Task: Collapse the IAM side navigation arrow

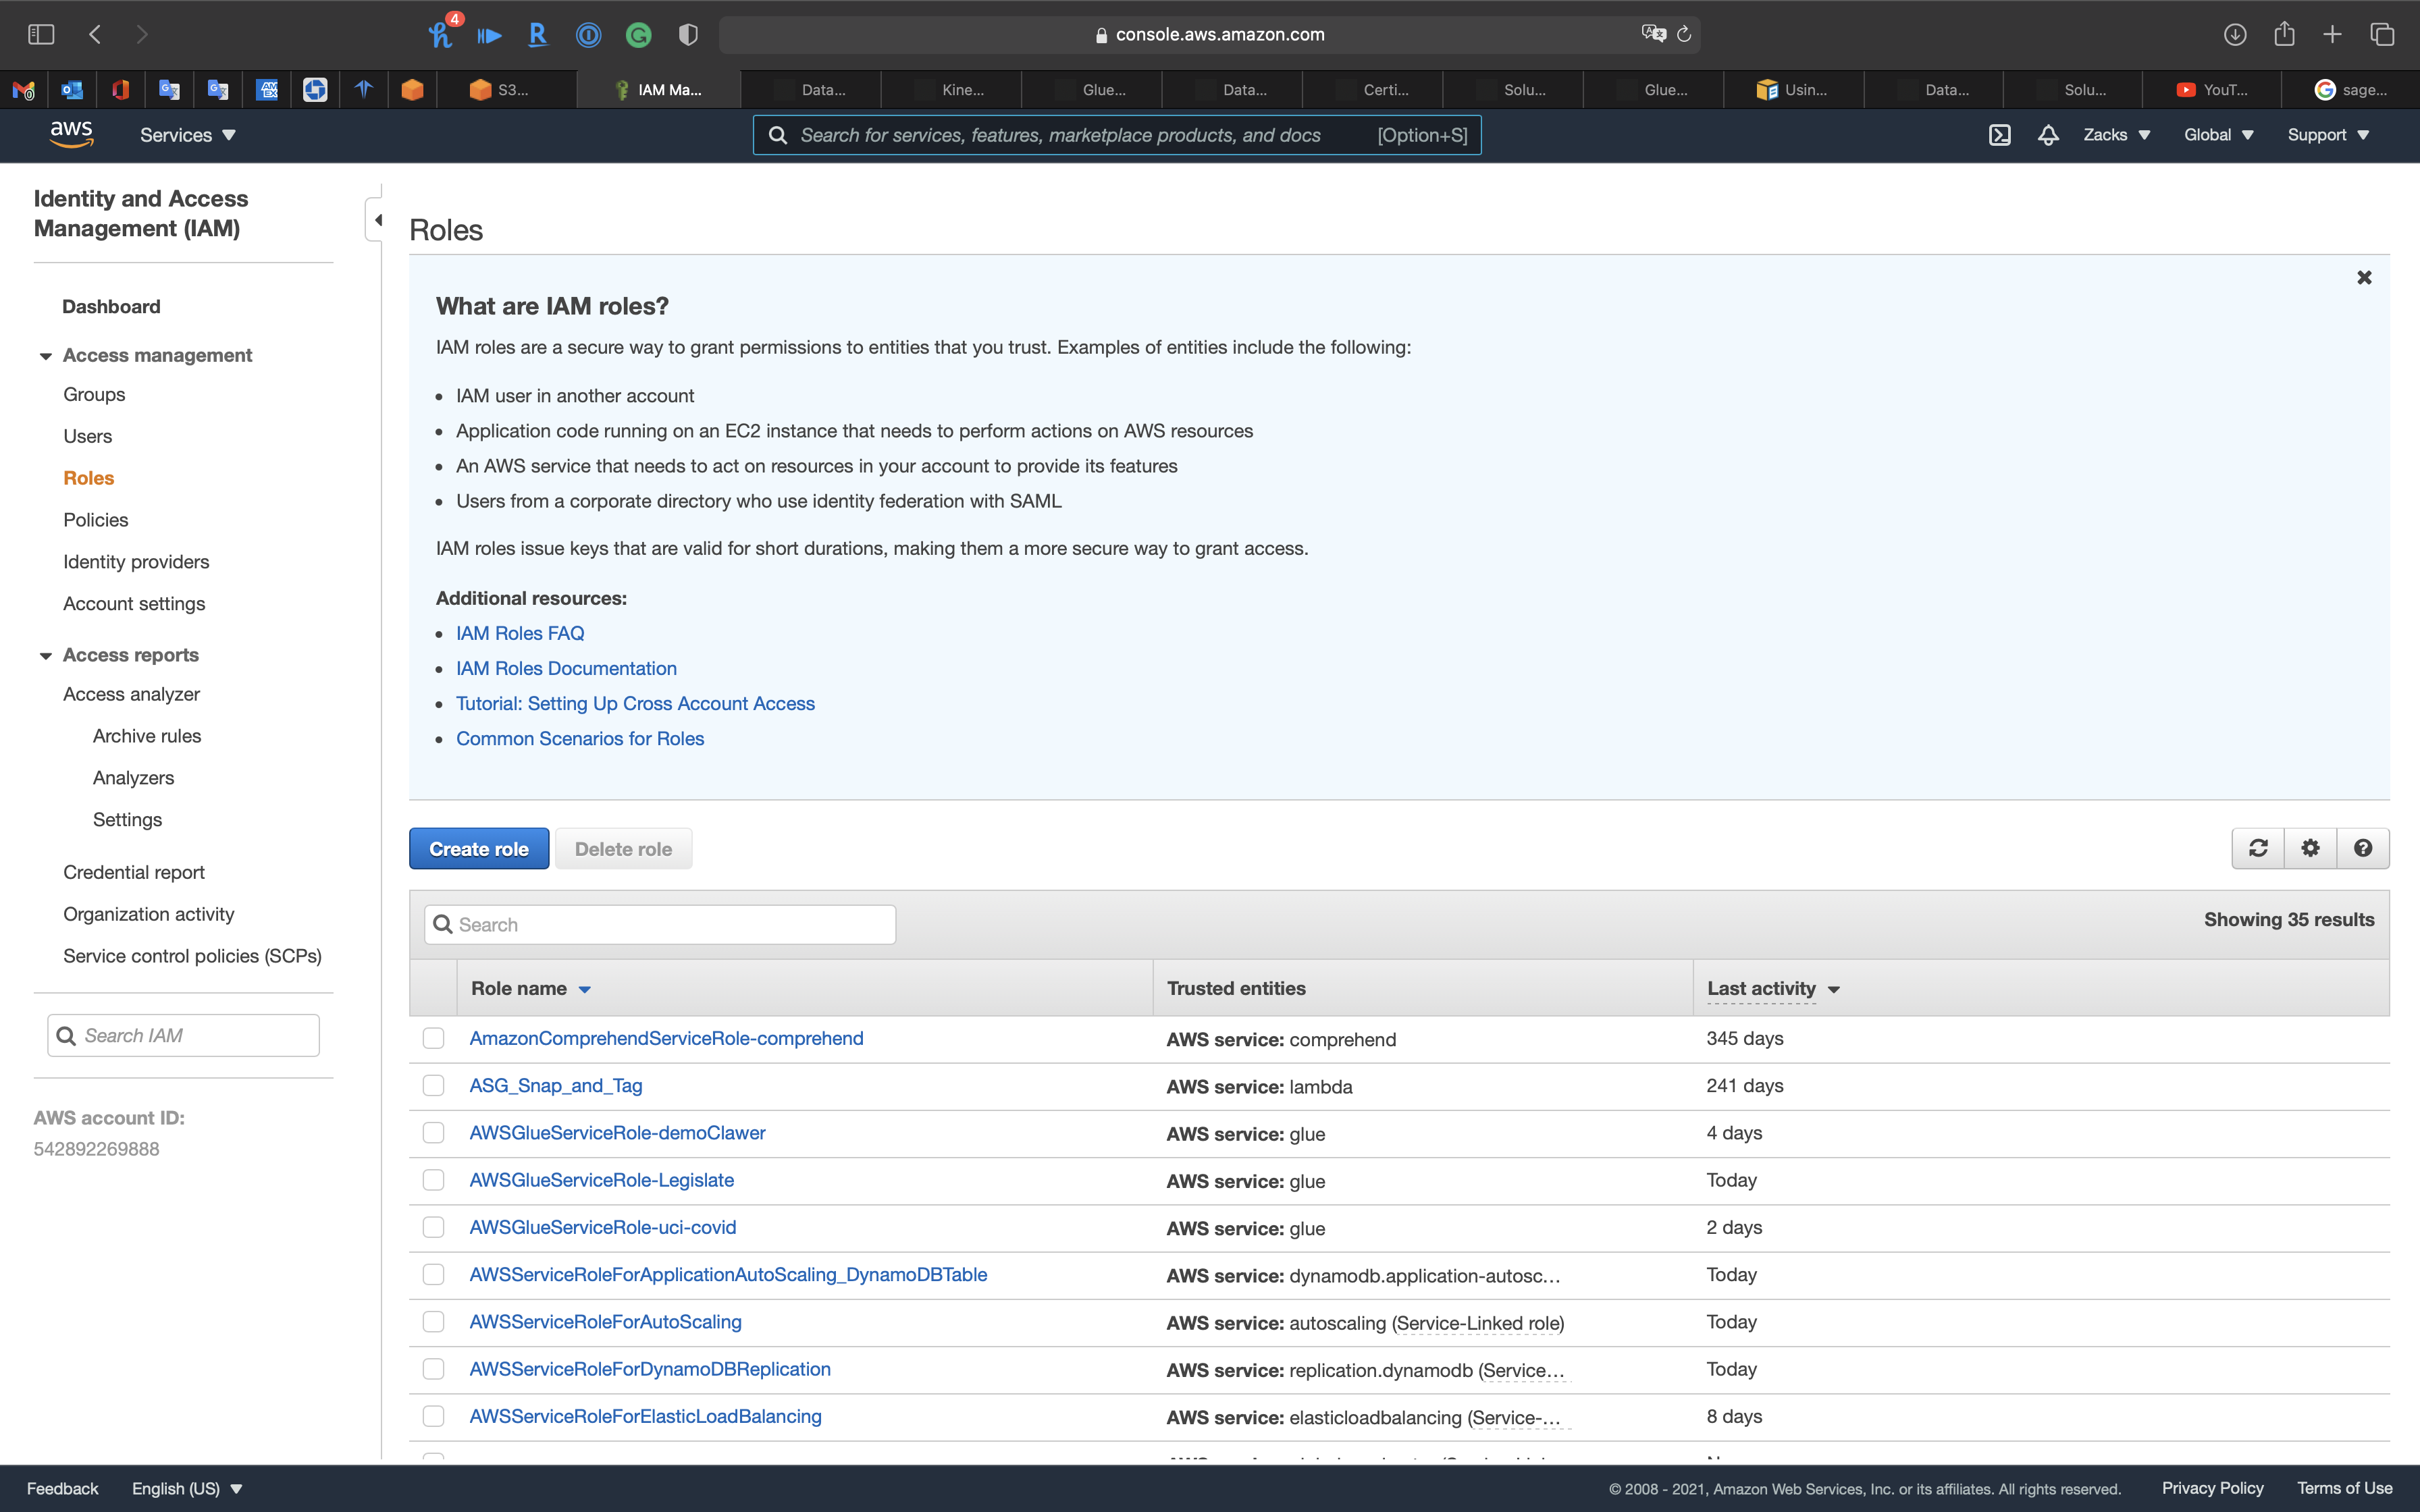Action: (377, 220)
